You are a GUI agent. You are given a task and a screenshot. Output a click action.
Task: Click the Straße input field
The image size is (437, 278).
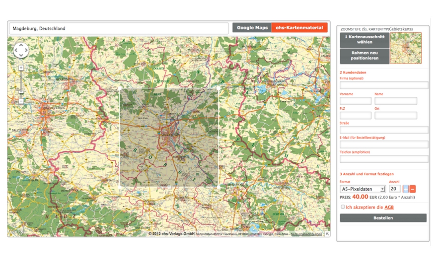(384, 130)
